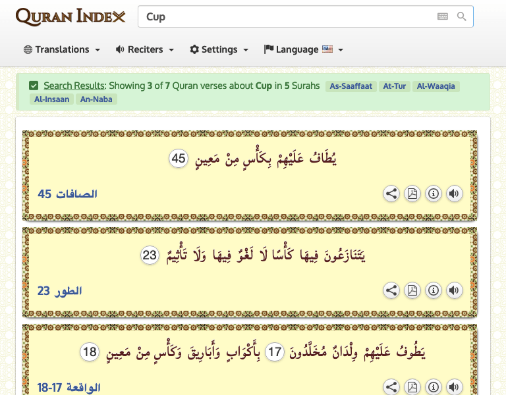Viewport: 506px width, 395px height.
Task: Toggle the green Search Results checkbox
Action: tap(34, 86)
